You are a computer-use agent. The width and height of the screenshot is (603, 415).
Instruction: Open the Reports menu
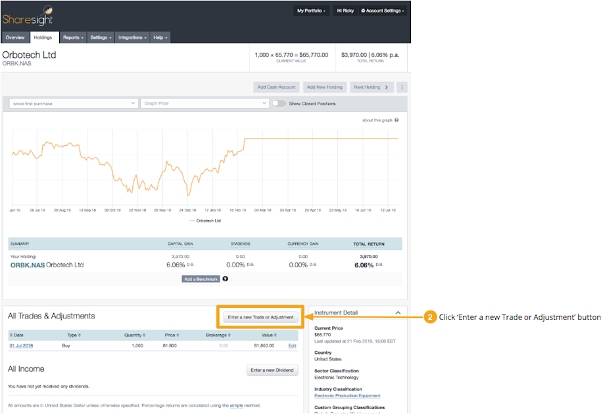73,37
